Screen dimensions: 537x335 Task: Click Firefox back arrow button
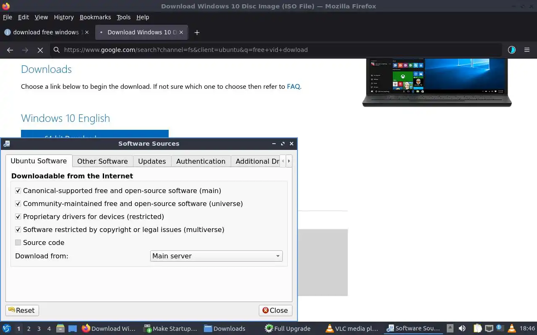click(10, 50)
